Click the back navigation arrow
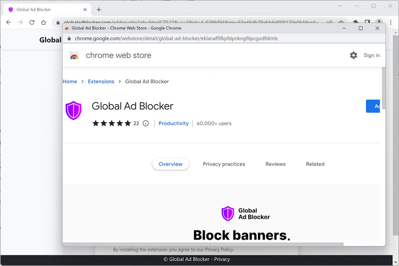399x266 pixels. (9, 22)
